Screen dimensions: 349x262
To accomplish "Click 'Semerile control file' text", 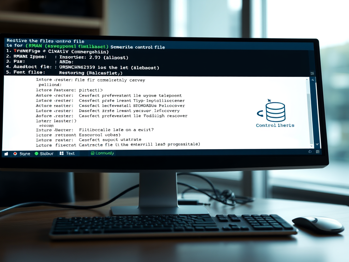I will pos(138,47).
